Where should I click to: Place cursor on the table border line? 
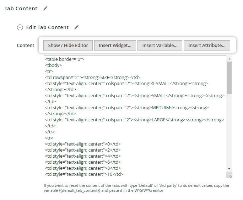pos(64,59)
